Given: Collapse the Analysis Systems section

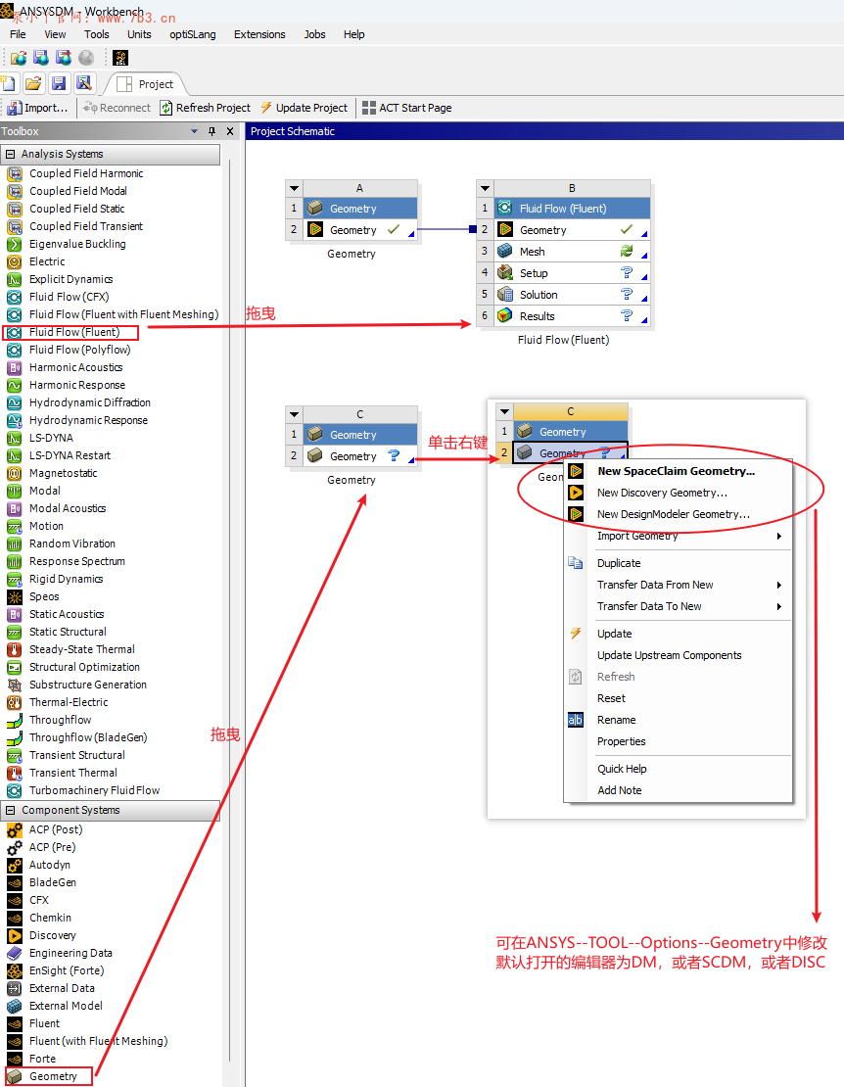Looking at the screenshot, I should pyautogui.click(x=10, y=156).
